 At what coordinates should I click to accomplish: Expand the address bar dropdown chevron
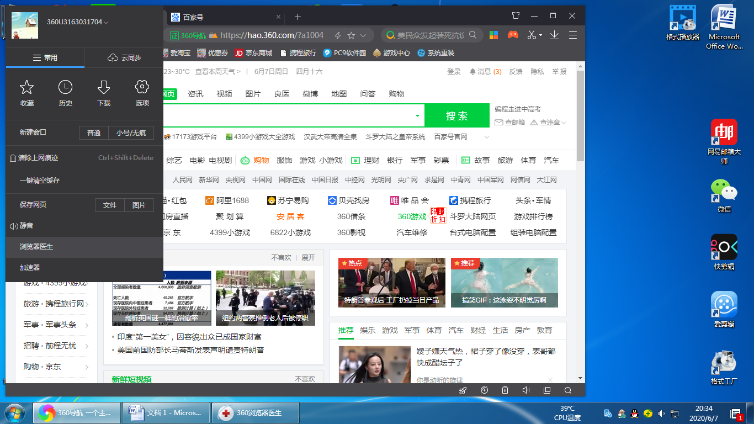pos(363,35)
